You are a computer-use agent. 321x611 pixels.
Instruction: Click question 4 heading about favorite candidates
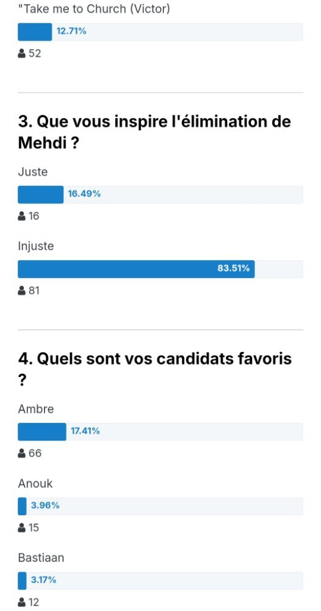click(155, 370)
